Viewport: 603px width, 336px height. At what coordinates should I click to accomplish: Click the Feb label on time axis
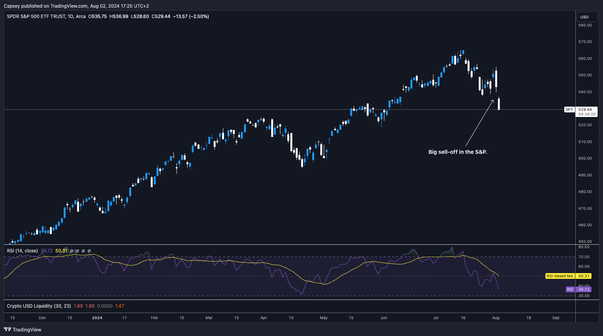(x=154, y=318)
